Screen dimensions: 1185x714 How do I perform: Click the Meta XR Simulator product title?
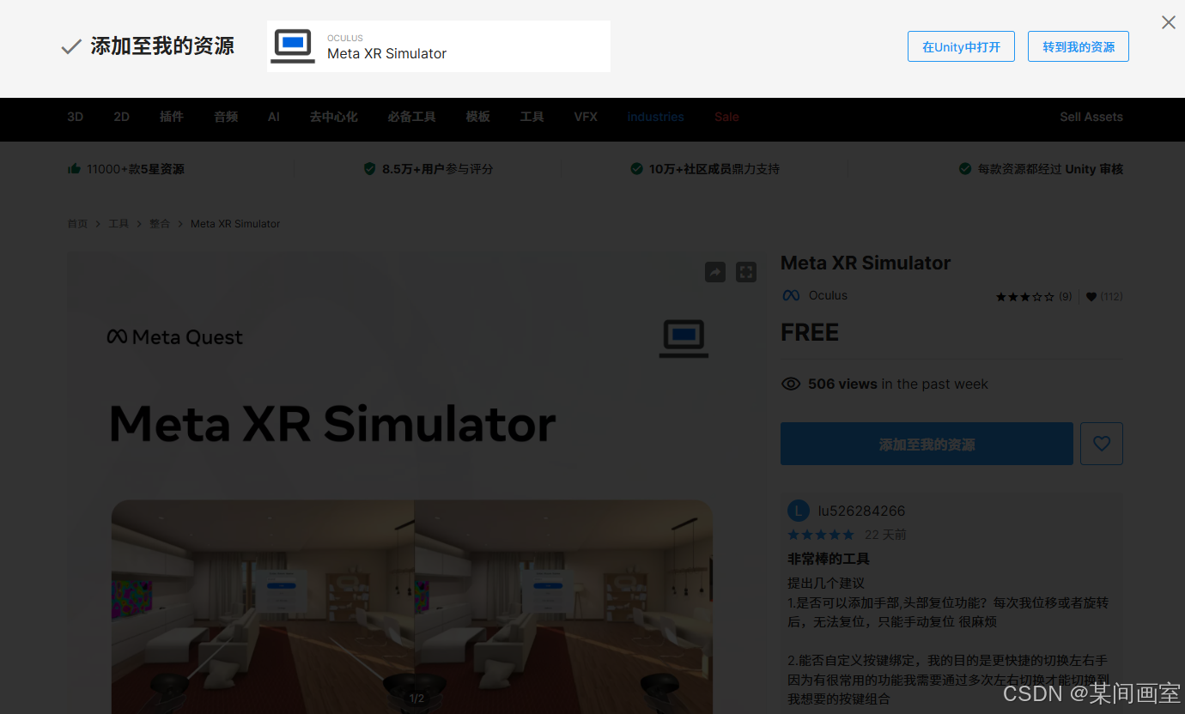(866, 263)
